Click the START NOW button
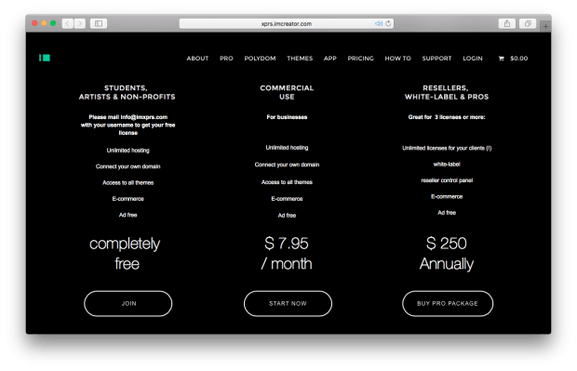Screen dimensions: 577x371 tap(288, 303)
